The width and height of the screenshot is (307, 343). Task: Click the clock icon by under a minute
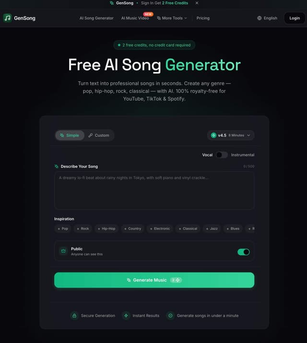pyautogui.click(x=170, y=316)
